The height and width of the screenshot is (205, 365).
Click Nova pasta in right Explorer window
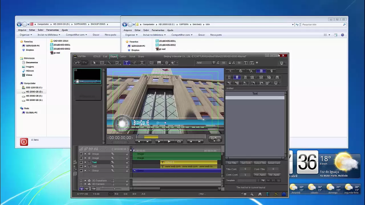216,35
